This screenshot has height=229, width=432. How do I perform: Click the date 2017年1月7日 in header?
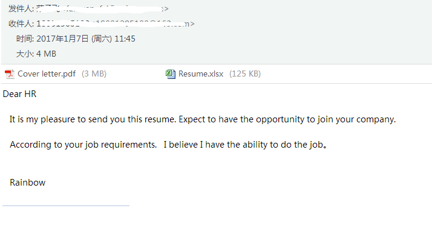click(62, 39)
